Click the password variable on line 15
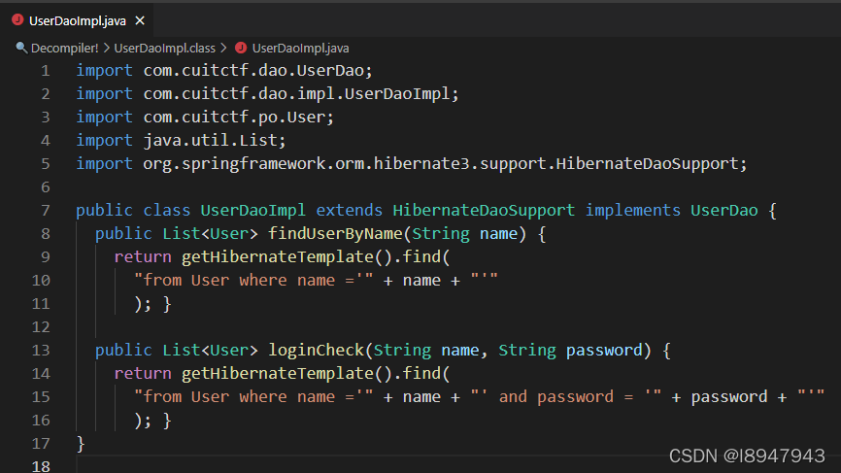The width and height of the screenshot is (841, 473). [729, 397]
